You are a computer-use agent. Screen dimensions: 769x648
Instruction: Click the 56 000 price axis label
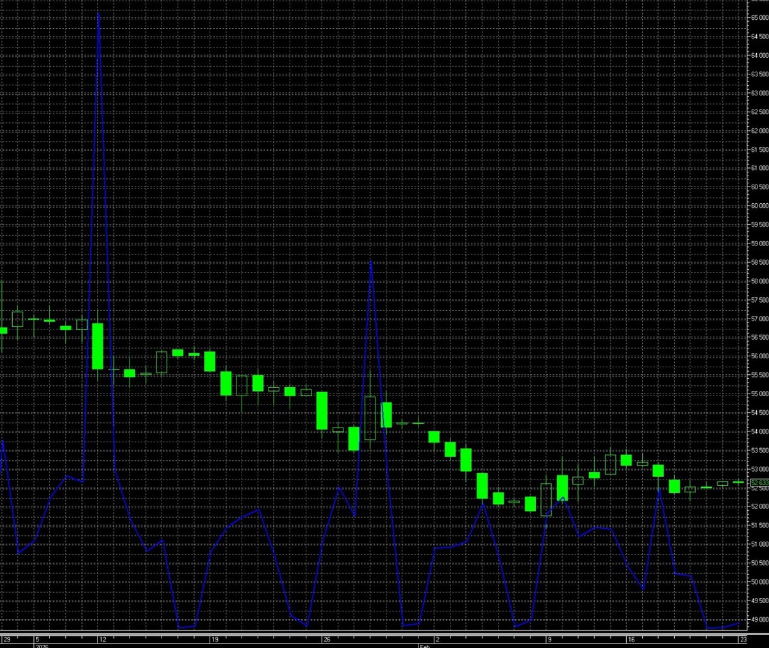[x=759, y=356]
